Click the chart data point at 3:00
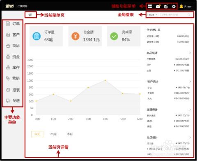 coord(88,87)
